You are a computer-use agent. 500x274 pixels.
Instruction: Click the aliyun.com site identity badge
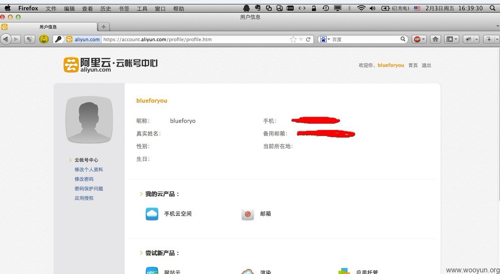coord(83,39)
